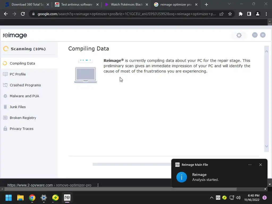Select Junk Files in sidebar
Image resolution: width=272 pixels, height=204 pixels.
click(29, 107)
